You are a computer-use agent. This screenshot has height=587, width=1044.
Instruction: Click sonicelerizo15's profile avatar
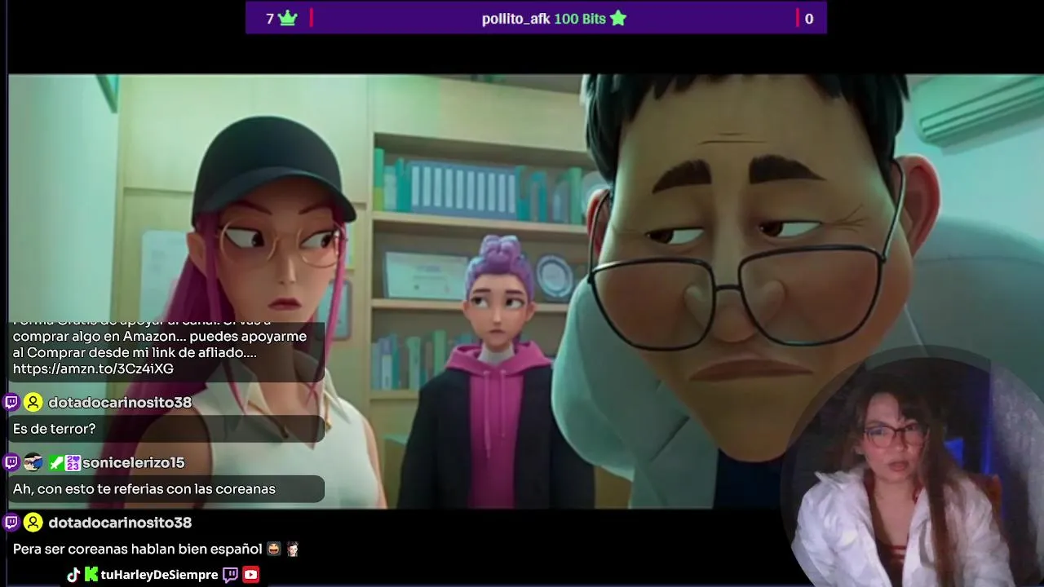coord(33,462)
